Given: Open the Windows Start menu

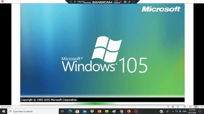Looking at the screenshot, I should coord(4,111).
